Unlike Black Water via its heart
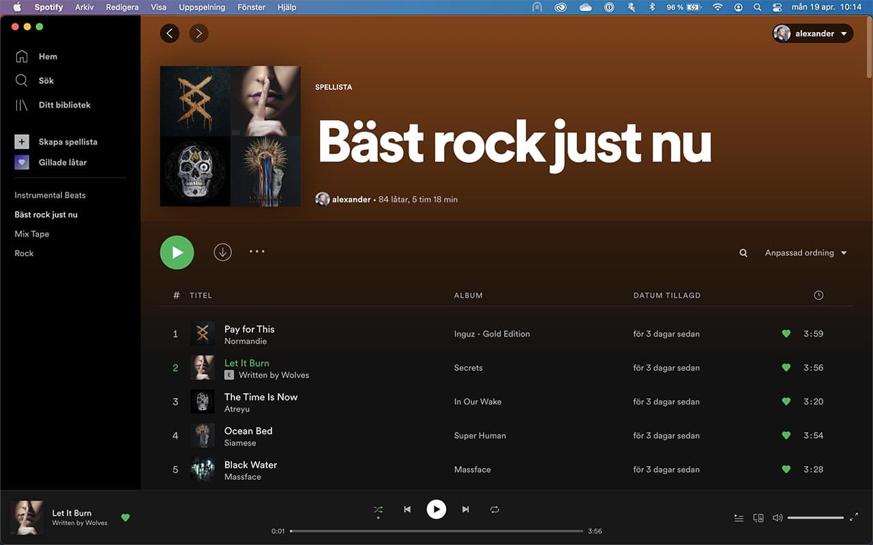The width and height of the screenshot is (873, 545). click(786, 469)
